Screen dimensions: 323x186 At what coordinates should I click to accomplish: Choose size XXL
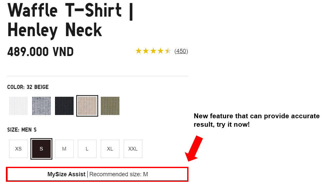click(x=133, y=149)
